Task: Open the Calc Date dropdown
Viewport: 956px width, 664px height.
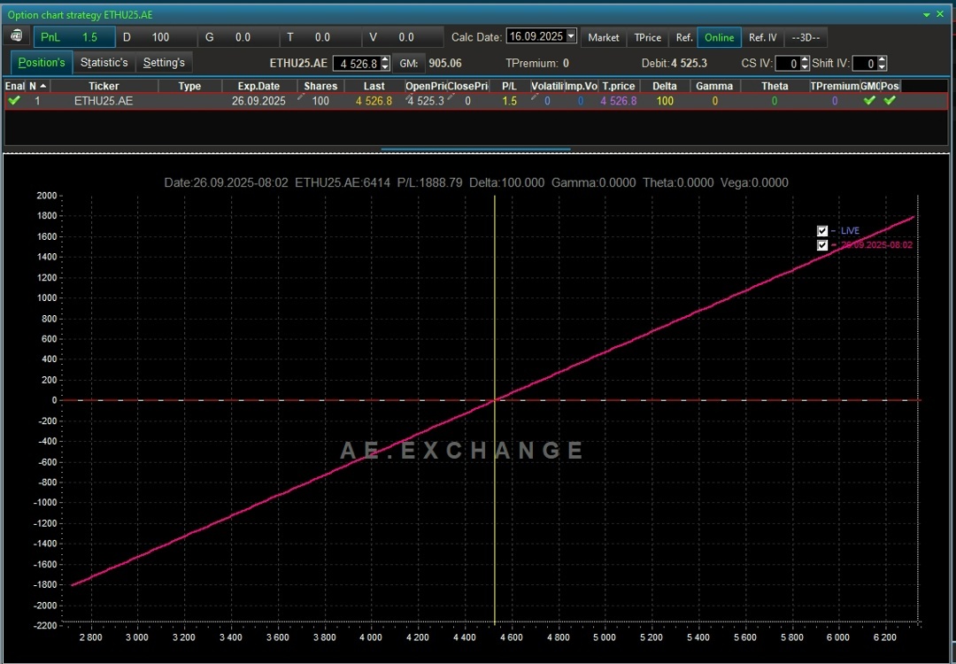Action: [x=571, y=36]
